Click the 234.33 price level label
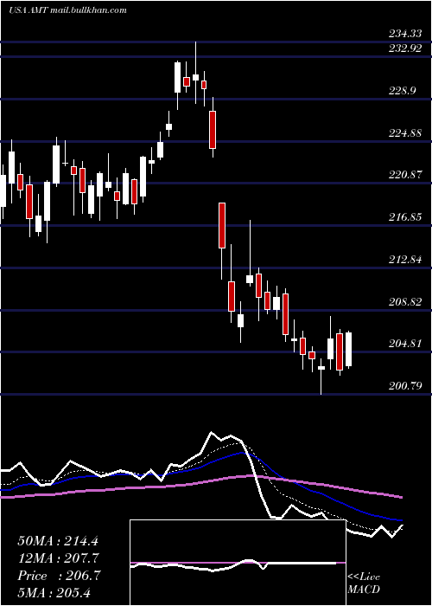This screenshot has height=606, width=432. pos(405,34)
